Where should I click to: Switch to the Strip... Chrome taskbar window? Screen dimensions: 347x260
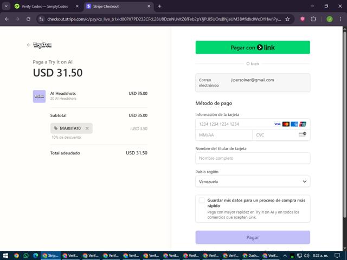coord(51,256)
